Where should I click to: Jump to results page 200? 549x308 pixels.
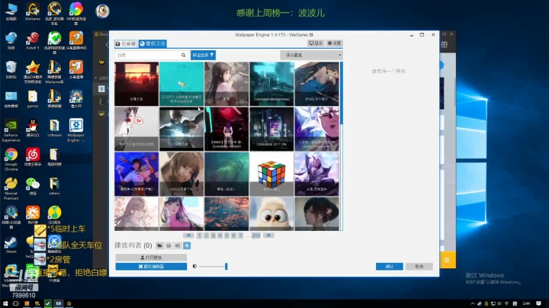pyautogui.click(x=256, y=236)
